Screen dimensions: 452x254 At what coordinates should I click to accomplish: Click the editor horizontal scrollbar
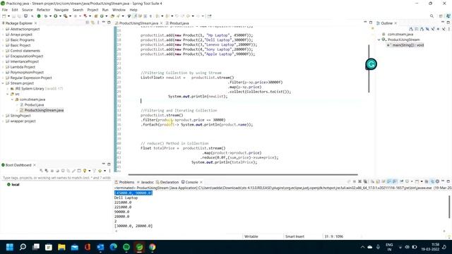(x=243, y=174)
